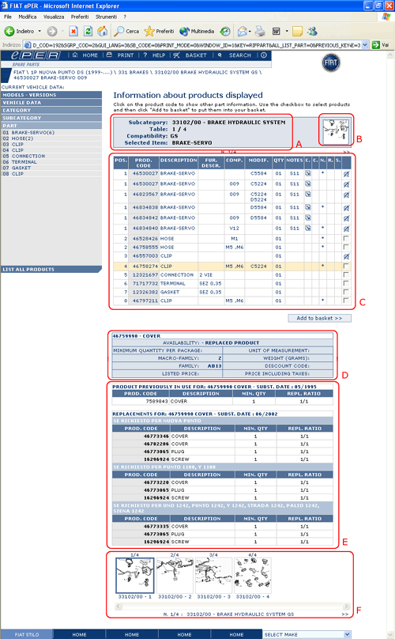The height and width of the screenshot is (639, 395).
Task: Tick checkbox for 71717732 TERMINAL
Action: [346, 283]
